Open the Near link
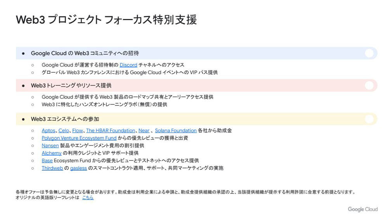The image size is (388, 216). tap(144, 130)
